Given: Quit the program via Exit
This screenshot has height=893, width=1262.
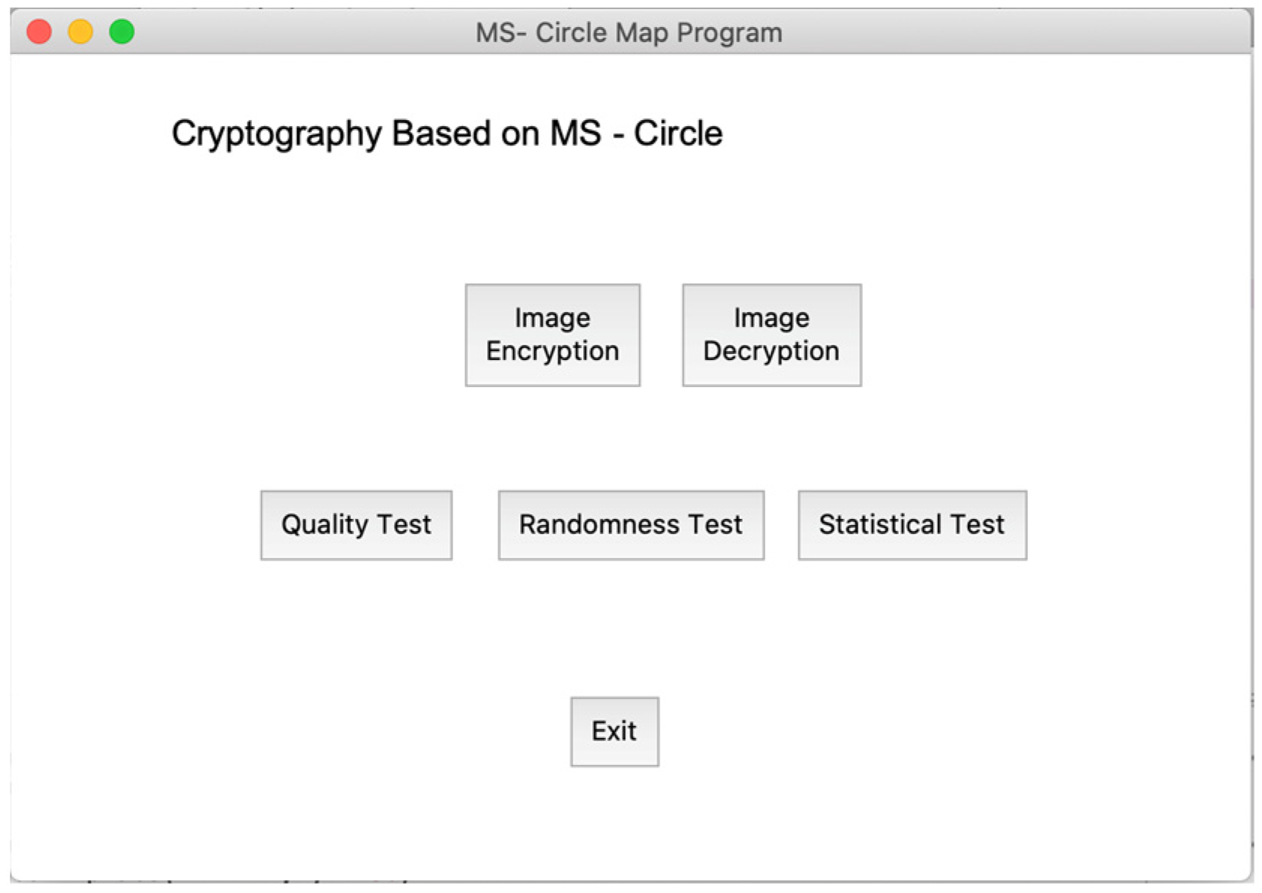Looking at the screenshot, I should click(614, 731).
